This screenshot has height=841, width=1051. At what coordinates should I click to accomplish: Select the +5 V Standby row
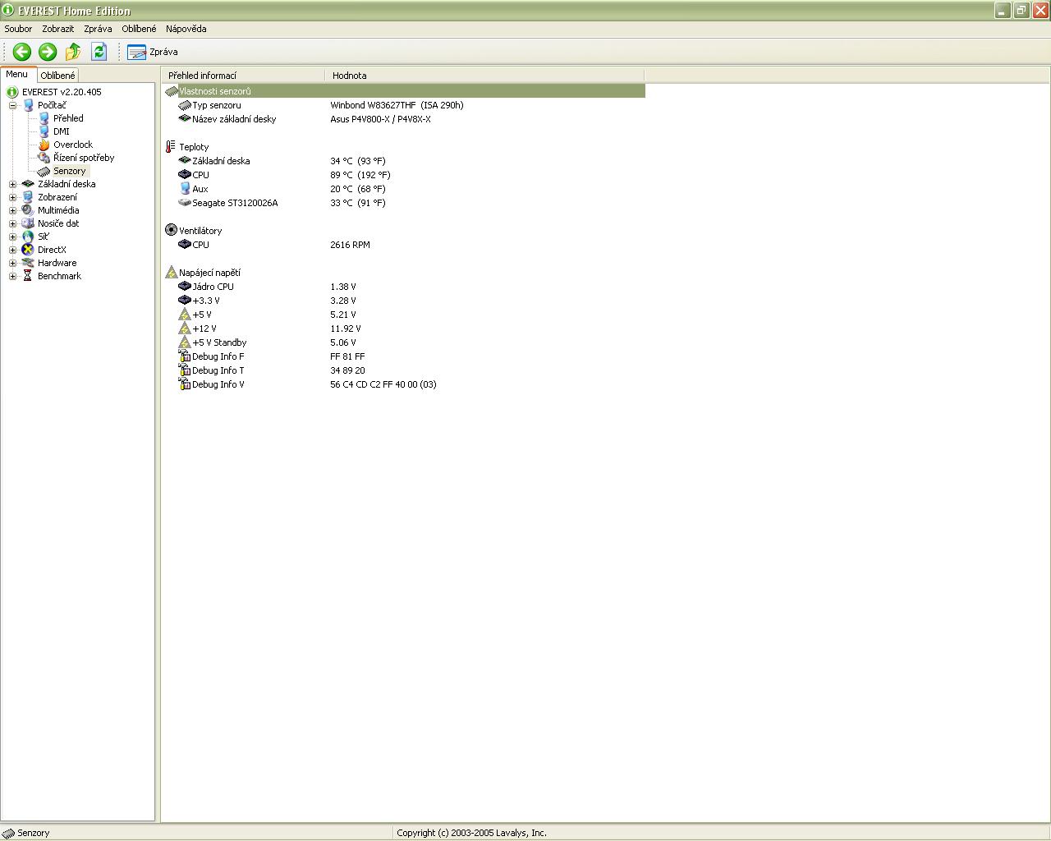pos(404,342)
